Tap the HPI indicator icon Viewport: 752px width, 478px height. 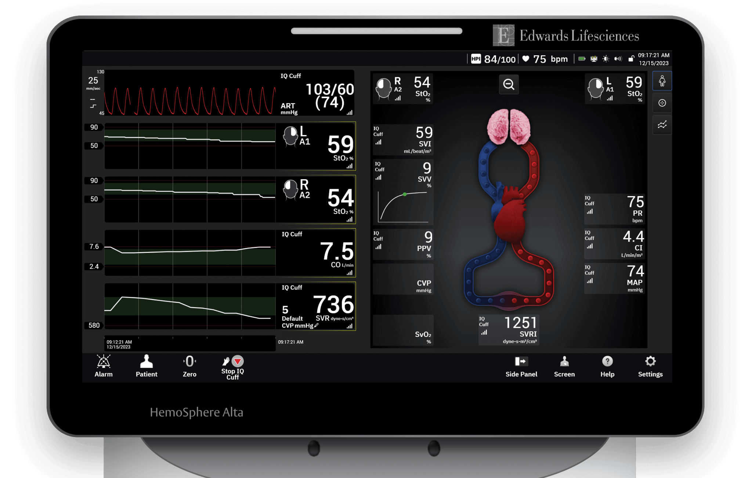tap(476, 59)
